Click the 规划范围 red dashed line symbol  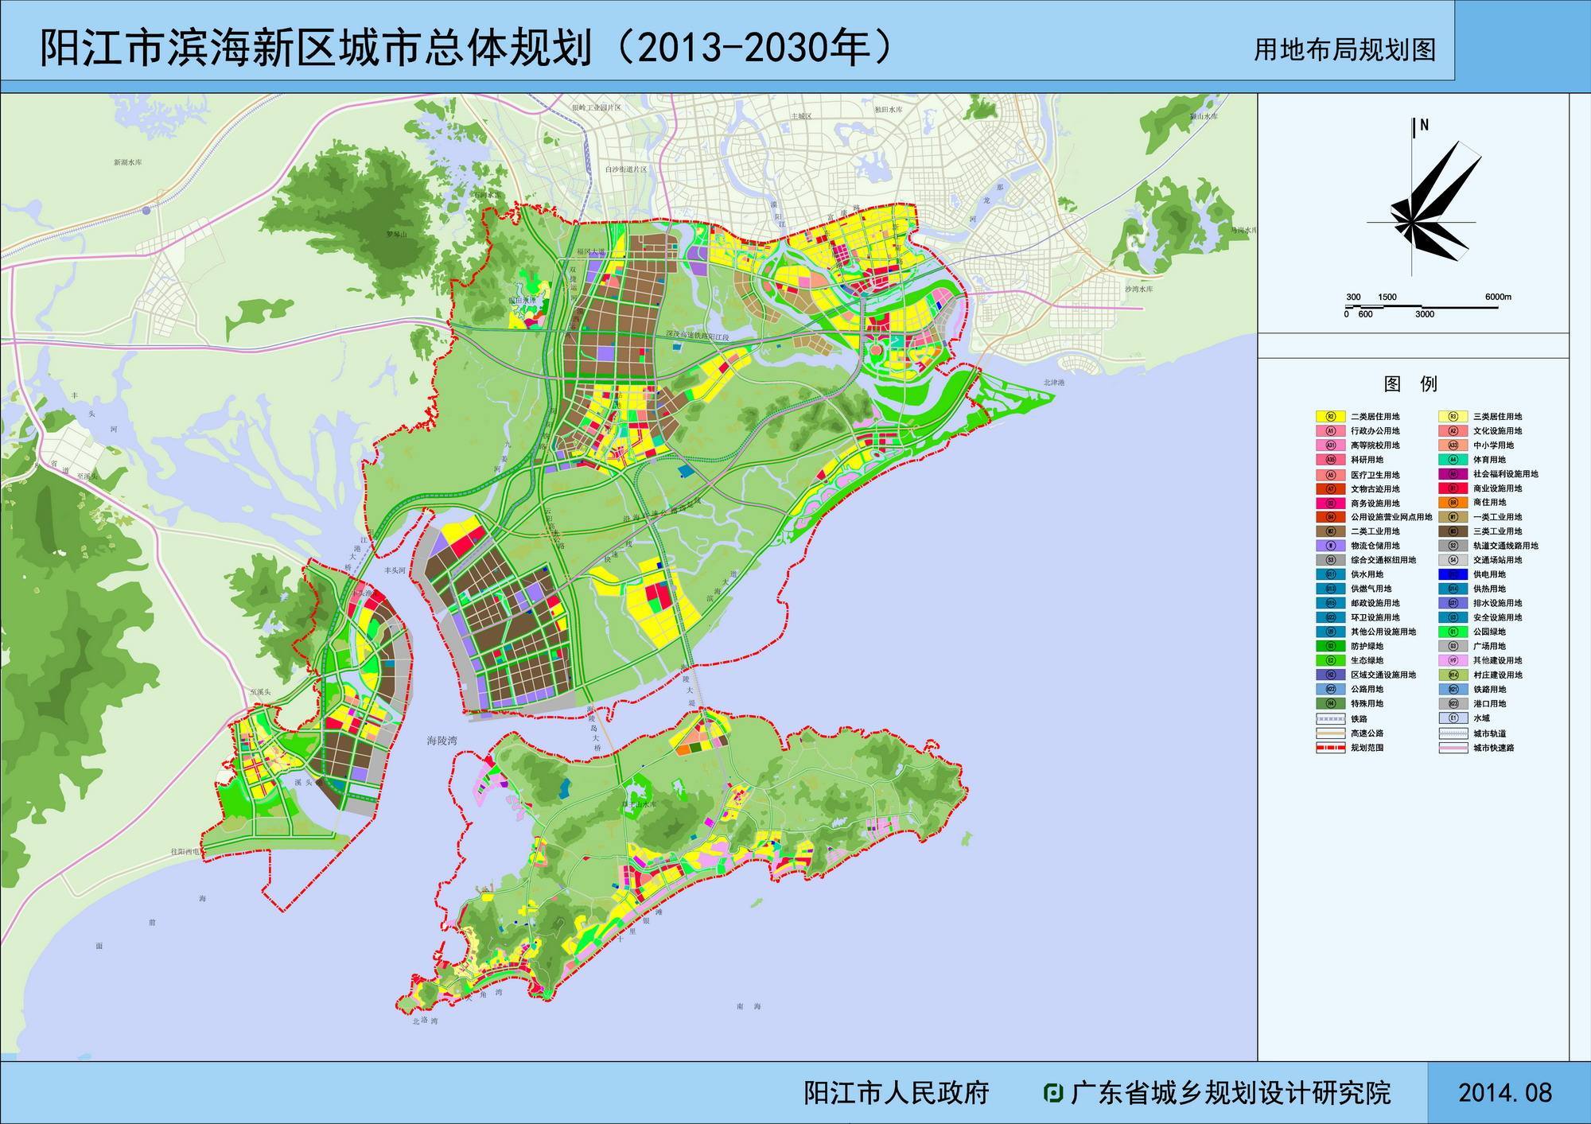(1330, 748)
